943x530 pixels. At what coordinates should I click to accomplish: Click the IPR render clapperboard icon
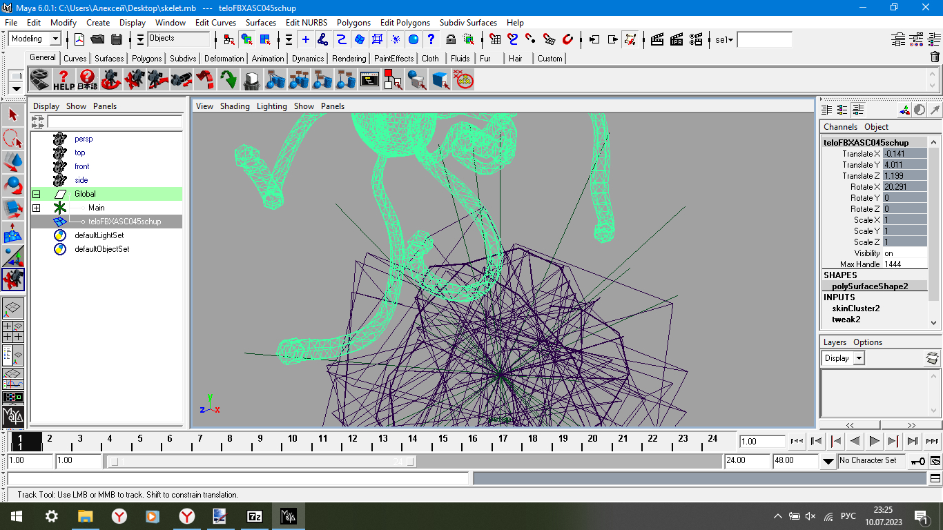point(677,39)
